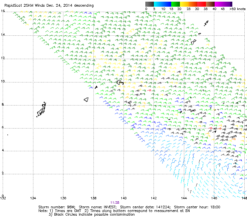Click the longitude axis label '138'
The image size is (247, 217).
(x=93, y=198)
